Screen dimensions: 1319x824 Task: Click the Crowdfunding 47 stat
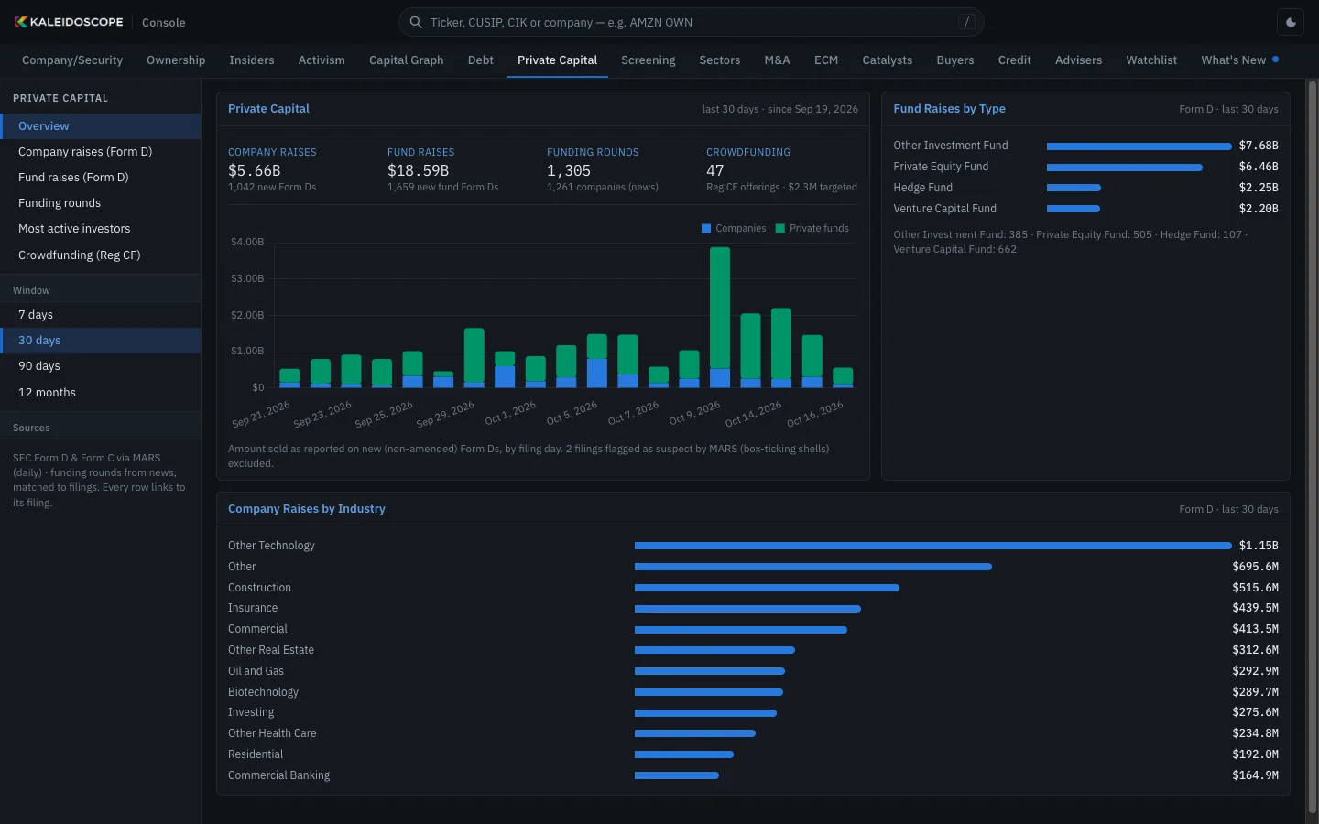click(781, 169)
